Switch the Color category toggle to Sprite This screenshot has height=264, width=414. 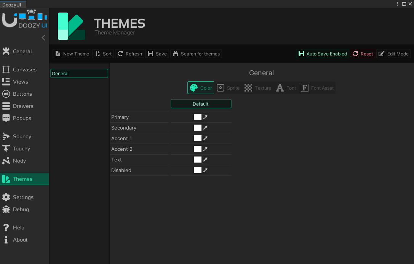(x=229, y=88)
